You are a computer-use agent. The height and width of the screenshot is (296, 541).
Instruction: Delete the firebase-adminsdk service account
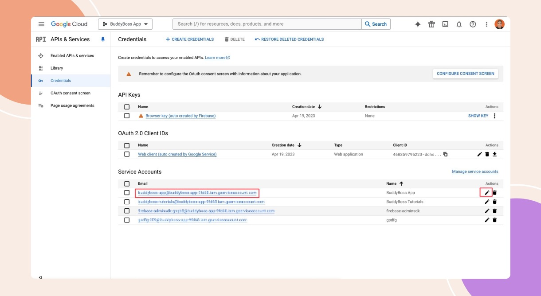point(494,211)
